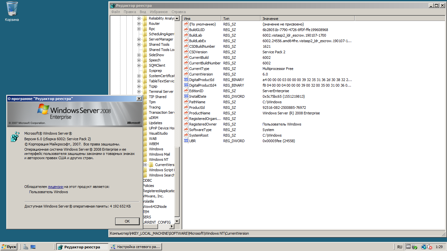
Task: Select the UBR DWORD value icon
Action: 186,141
